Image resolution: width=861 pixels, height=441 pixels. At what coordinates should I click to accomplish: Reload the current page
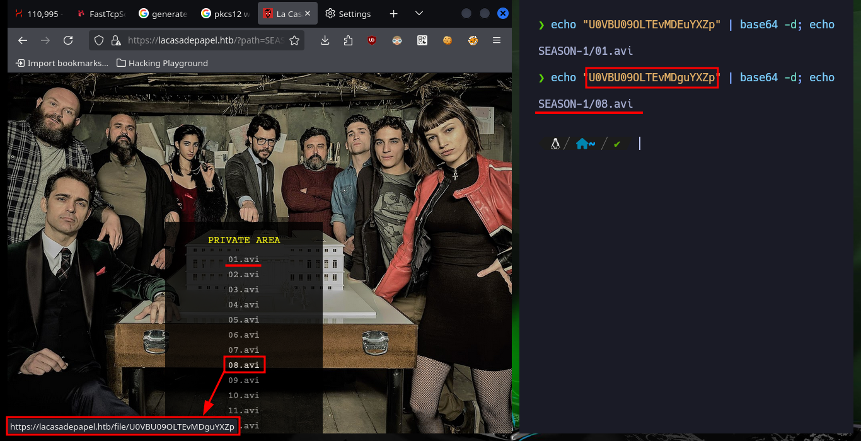point(68,40)
